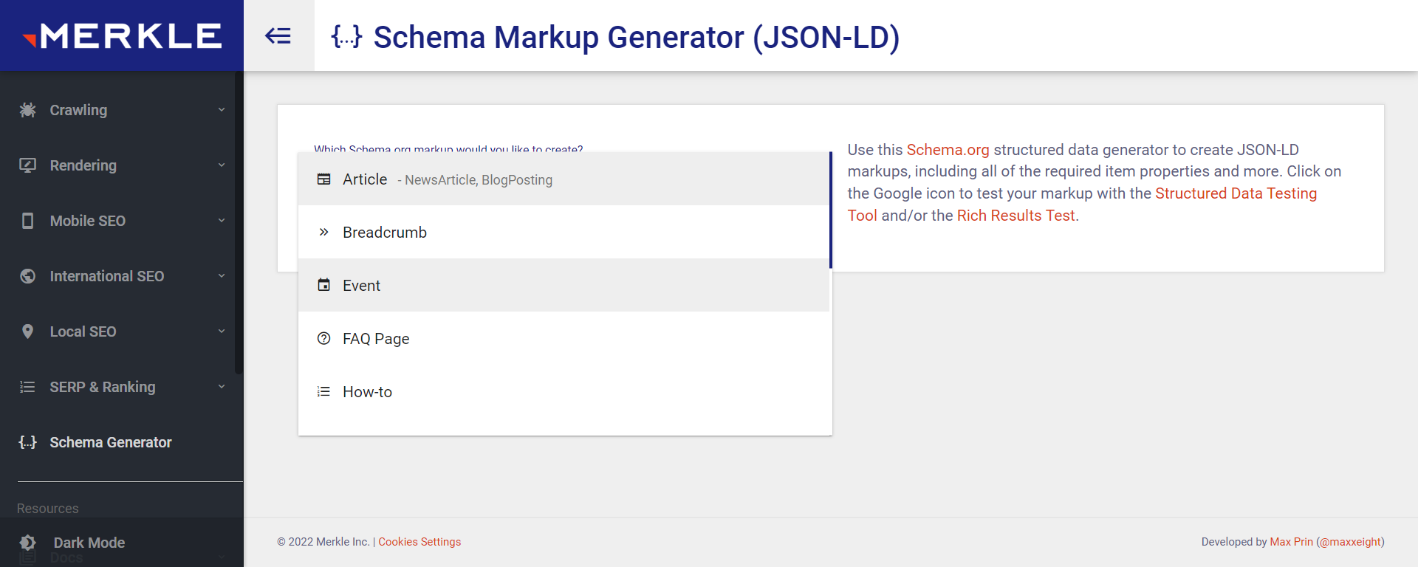The image size is (1418, 567).
Task: Toggle Dark Mode in the sidebar
Action: 89,543
